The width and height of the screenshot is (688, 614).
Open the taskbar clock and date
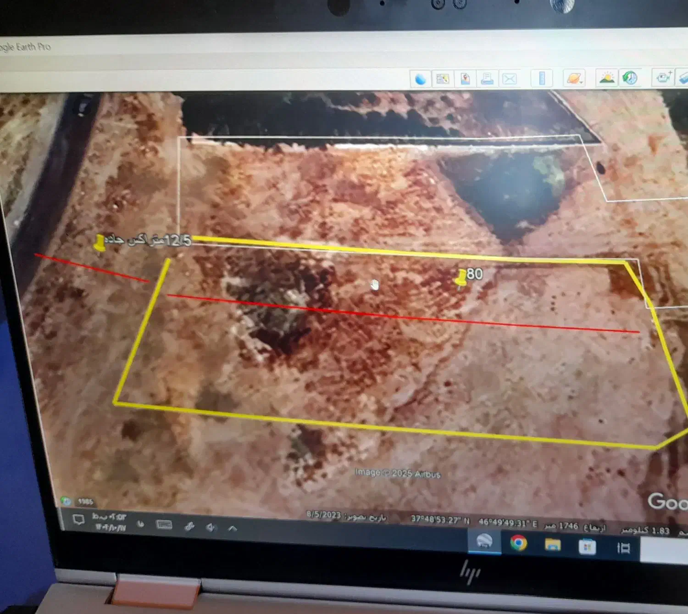pyautogui.click(x=110, y=522)
